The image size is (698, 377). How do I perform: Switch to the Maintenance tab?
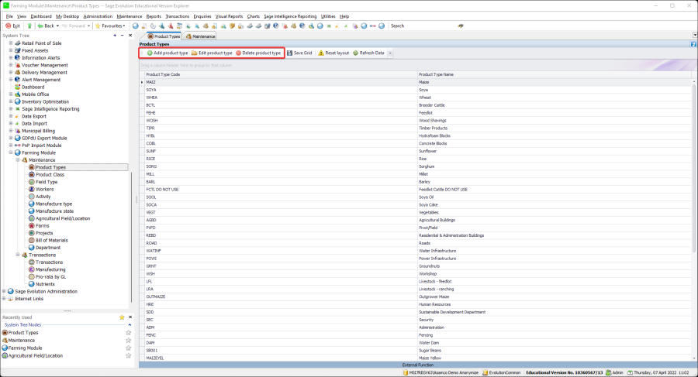pyautogui.click(x=200, y=36)
